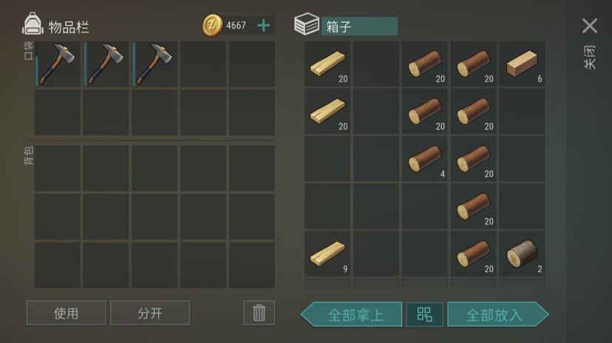
Task: Click the trash can delete icon
Action: pos(259,313)
